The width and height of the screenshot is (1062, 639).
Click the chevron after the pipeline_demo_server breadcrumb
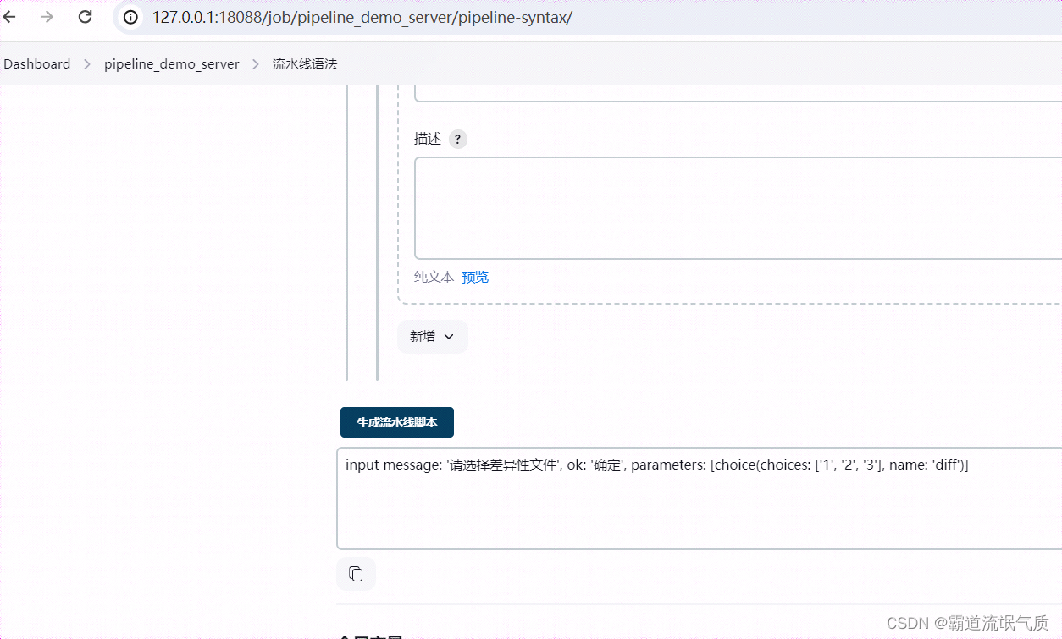[256, 64]
